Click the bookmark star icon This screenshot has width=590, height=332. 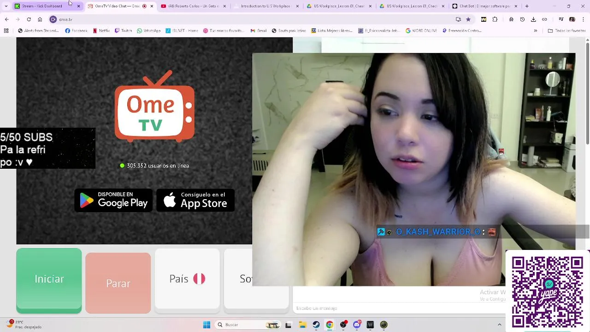[468, 19]
